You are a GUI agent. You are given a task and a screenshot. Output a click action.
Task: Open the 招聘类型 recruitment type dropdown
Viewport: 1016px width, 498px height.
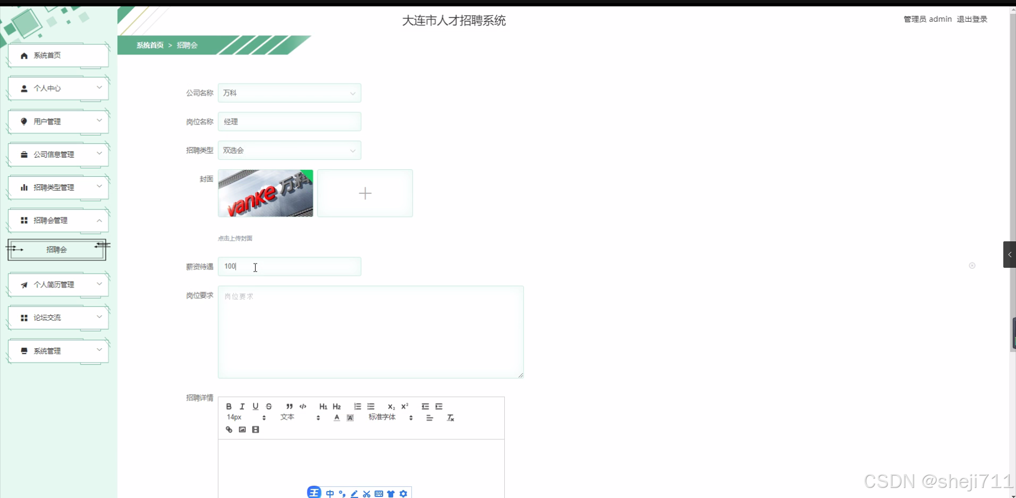coord(289,150)
